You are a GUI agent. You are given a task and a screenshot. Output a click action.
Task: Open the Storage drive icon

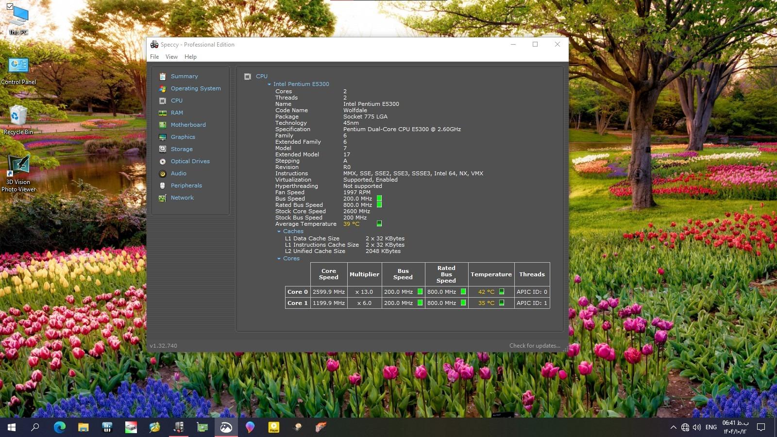pyautogui.click(x=163, y=149)
